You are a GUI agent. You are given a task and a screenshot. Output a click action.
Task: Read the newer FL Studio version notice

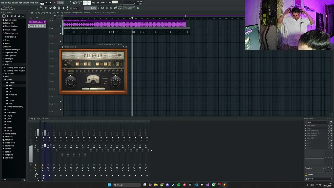127,8
